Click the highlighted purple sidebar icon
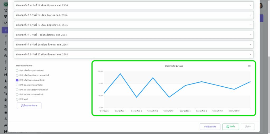The image size is (270, 134). tap(6, 30)
